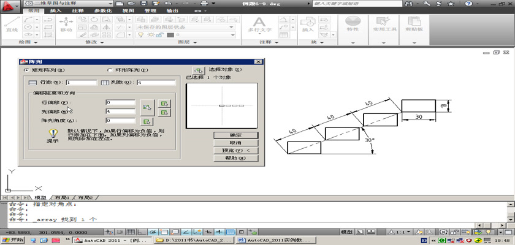The image size is (515, 245).
Task: Pick row offset icon button in the Array dialog
Action: click(x=164, y=104)
